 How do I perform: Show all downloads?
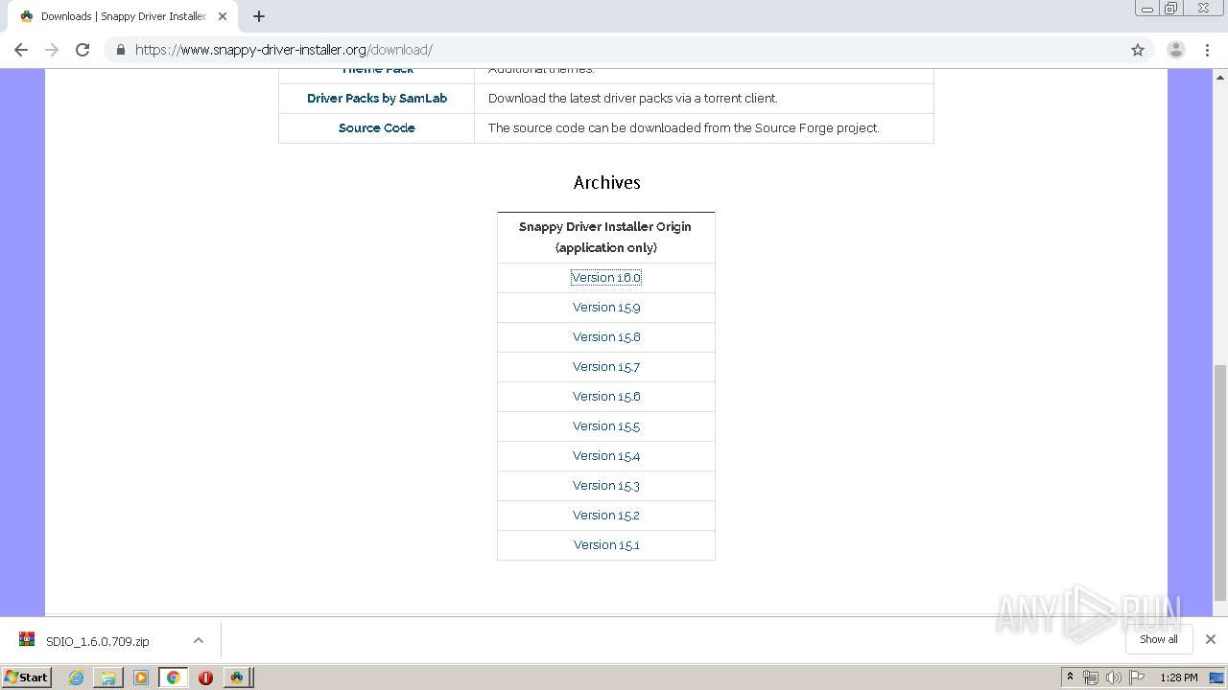coord(1159,639)
